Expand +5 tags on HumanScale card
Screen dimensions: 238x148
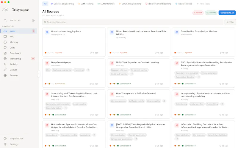[x=94, y=135]
